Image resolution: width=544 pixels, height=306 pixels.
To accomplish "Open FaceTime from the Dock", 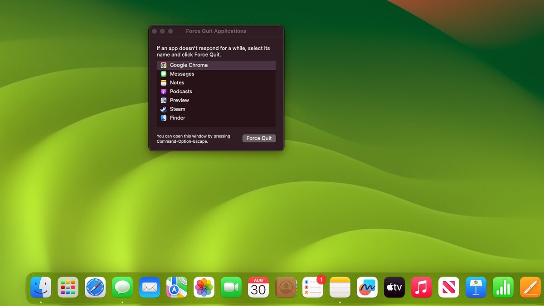I will point(231,287).
